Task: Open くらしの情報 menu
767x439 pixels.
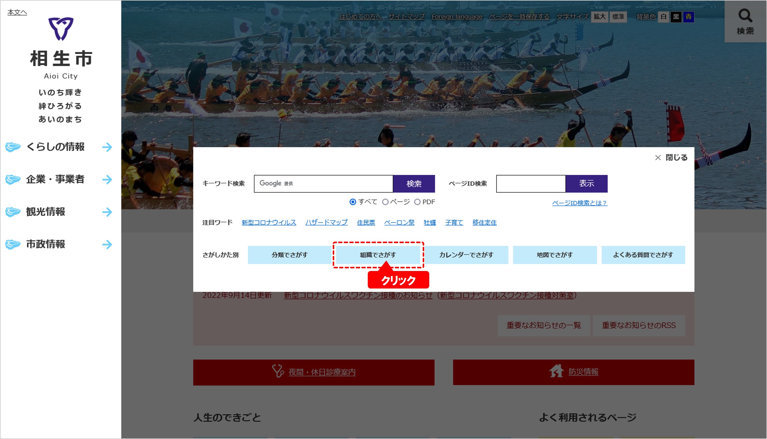Action: [x=55, y=147]
